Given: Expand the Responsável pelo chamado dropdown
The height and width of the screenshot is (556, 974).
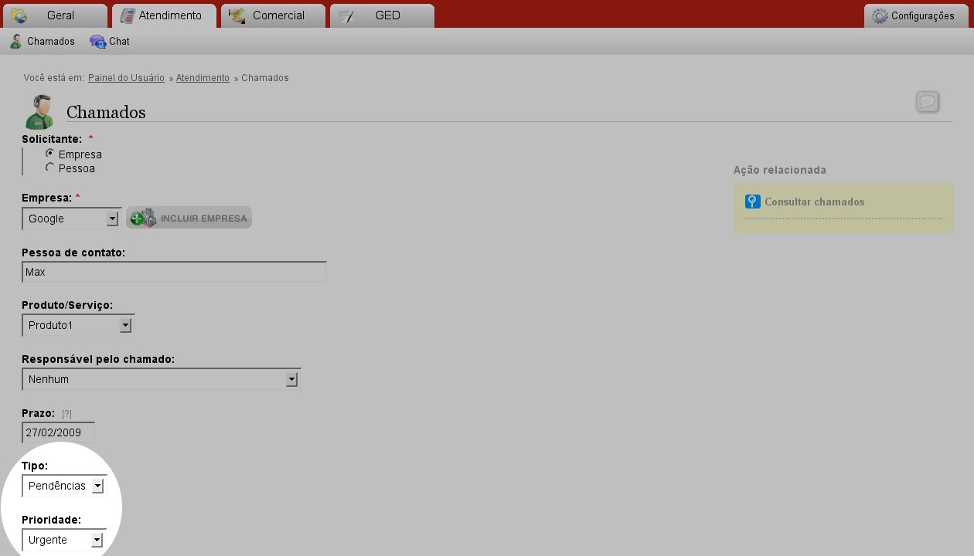Looking at the screenshot, I should click(x=161, y=379).
